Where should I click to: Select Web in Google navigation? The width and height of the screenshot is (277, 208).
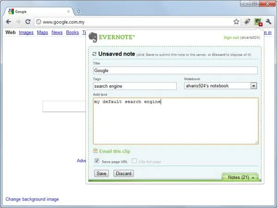[11, 32]
